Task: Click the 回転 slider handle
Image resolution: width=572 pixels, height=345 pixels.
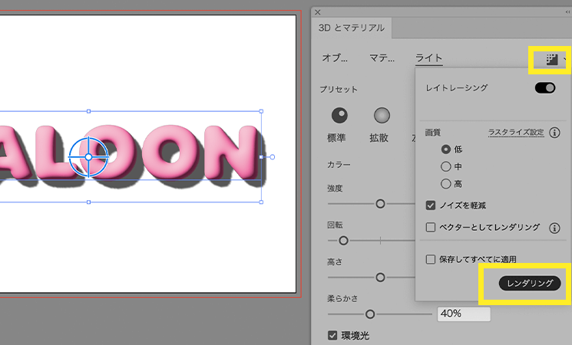Action: (343, 241)
